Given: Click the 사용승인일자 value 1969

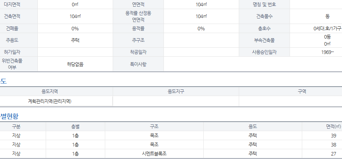Looking at the screenshot, I should (x=327, y=52).
